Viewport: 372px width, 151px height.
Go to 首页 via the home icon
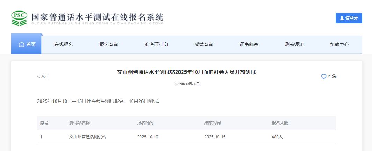[22, 45]
